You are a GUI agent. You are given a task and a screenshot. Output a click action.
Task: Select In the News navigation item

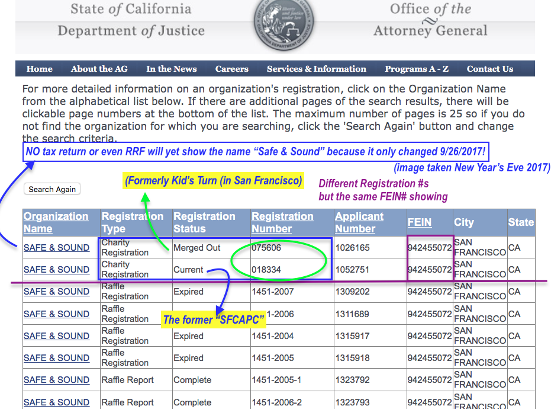click(x=172, y=69)
